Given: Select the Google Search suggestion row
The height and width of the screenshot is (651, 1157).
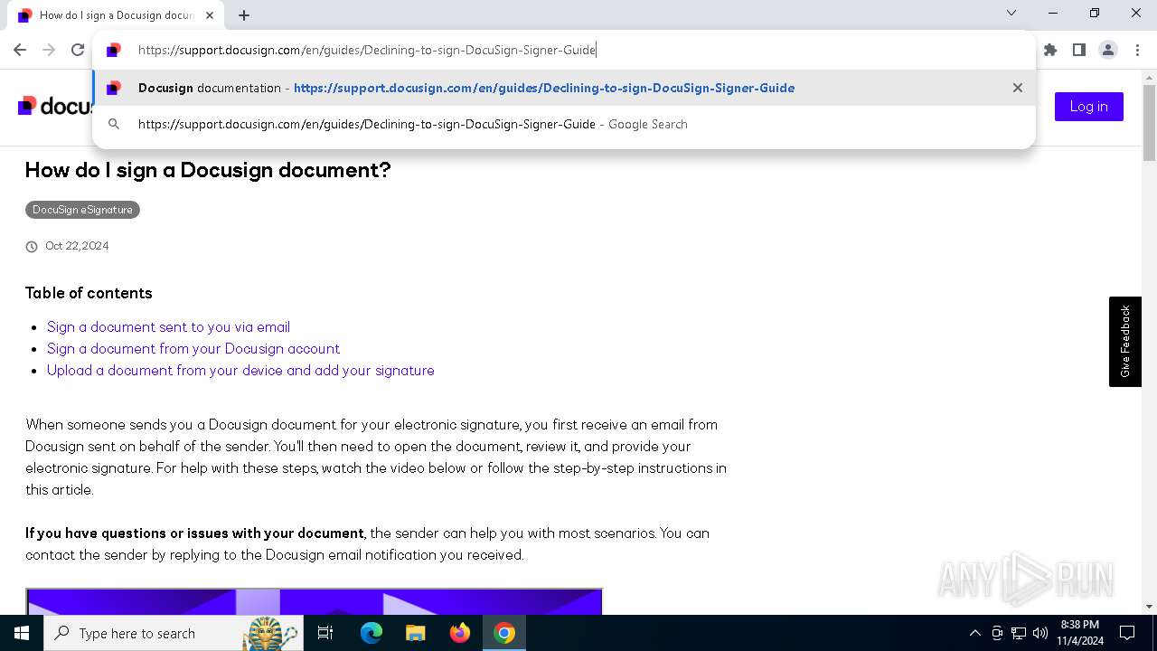Looking at the screenshot, I should pos(564,124).
